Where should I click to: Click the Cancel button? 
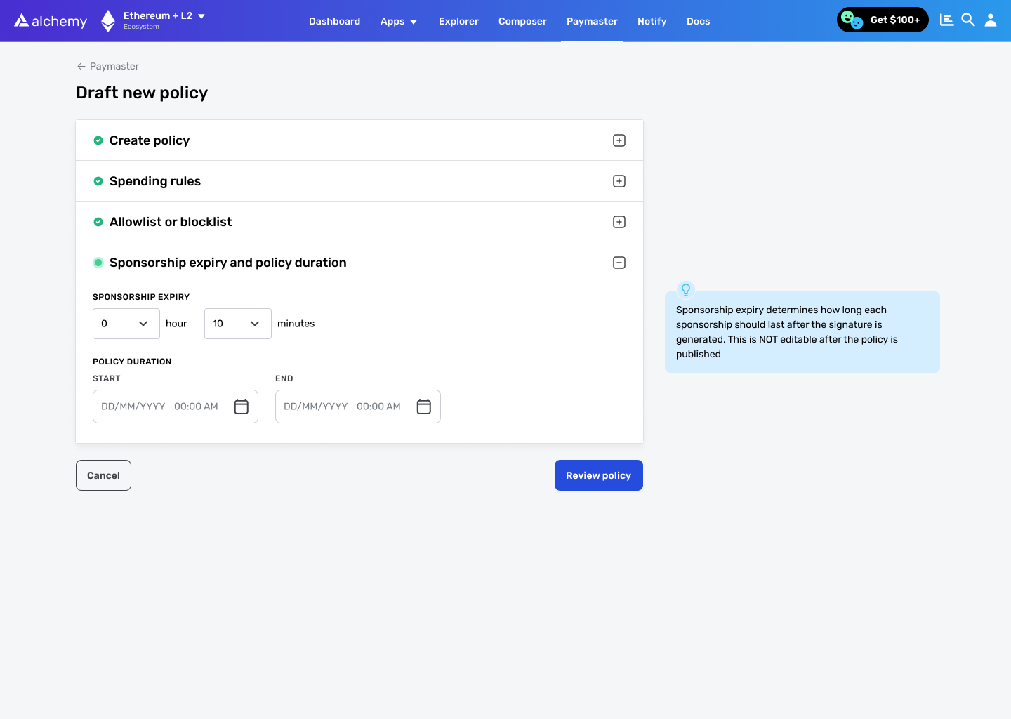click(x=103, y=475)
